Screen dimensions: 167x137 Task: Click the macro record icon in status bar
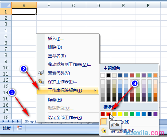(x=19, y=128)
